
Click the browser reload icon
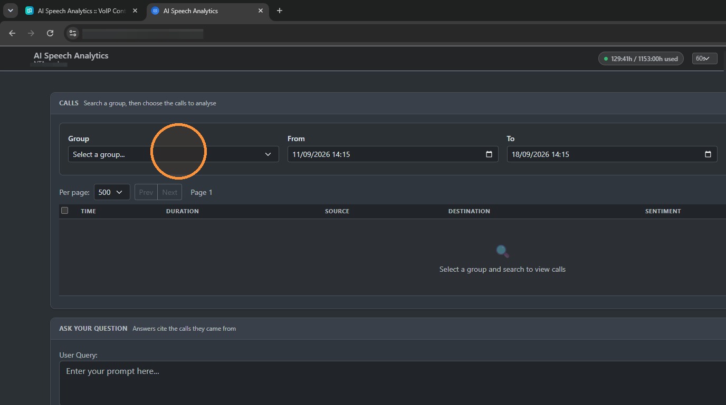50,33
